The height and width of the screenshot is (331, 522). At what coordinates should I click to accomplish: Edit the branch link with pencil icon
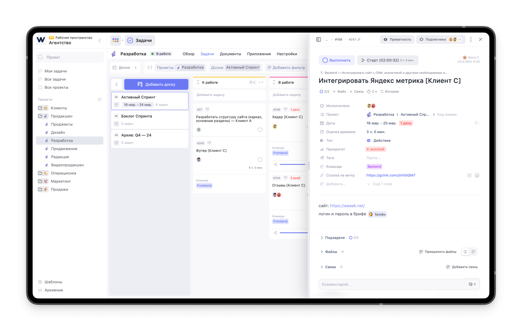click(469, 175)
